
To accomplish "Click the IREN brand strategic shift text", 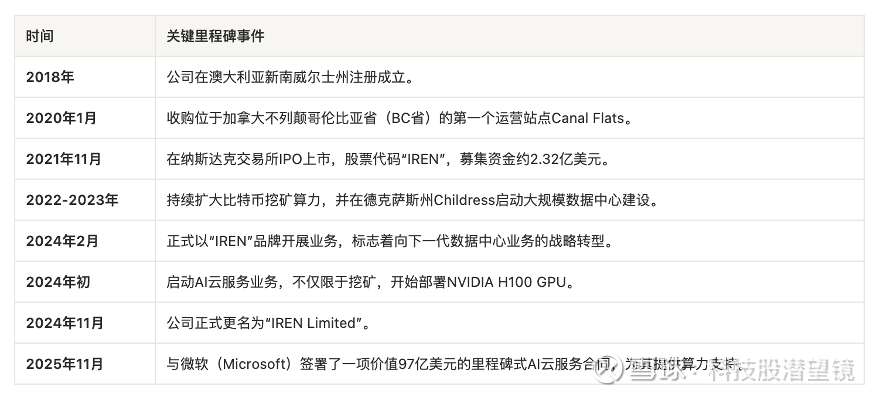I will click(x=390, y=241).
